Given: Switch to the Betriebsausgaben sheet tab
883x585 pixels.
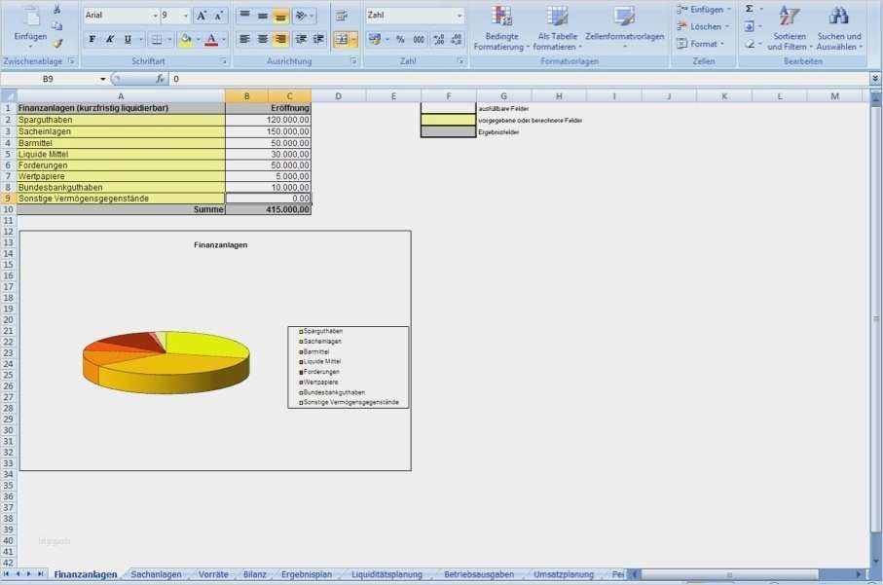Looking at the screenshot, I should [479, 575].
